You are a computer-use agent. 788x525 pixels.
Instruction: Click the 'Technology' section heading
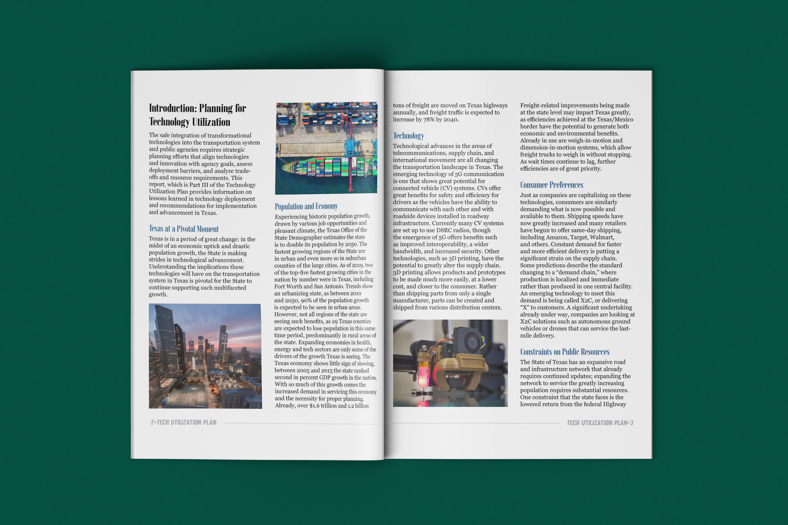coord(408,136)
